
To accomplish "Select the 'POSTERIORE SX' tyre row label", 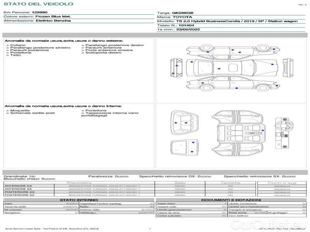I will pos(20,195).
